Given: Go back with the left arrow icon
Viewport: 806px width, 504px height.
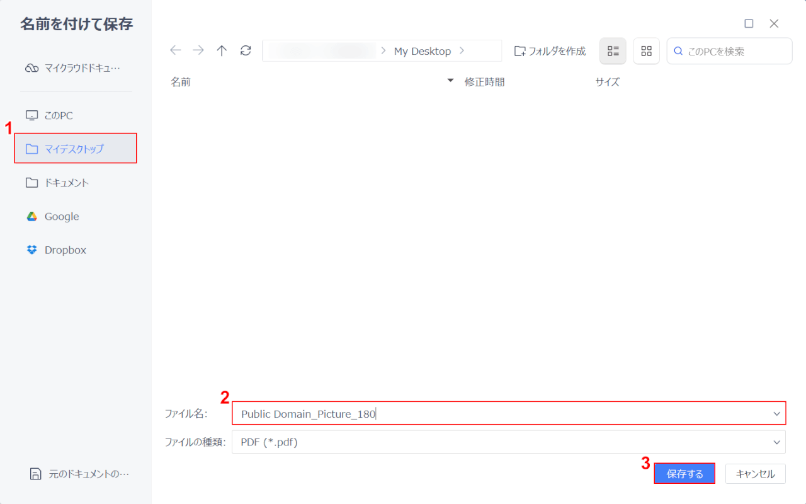Looking at the screenshot, I should [176, 51].
